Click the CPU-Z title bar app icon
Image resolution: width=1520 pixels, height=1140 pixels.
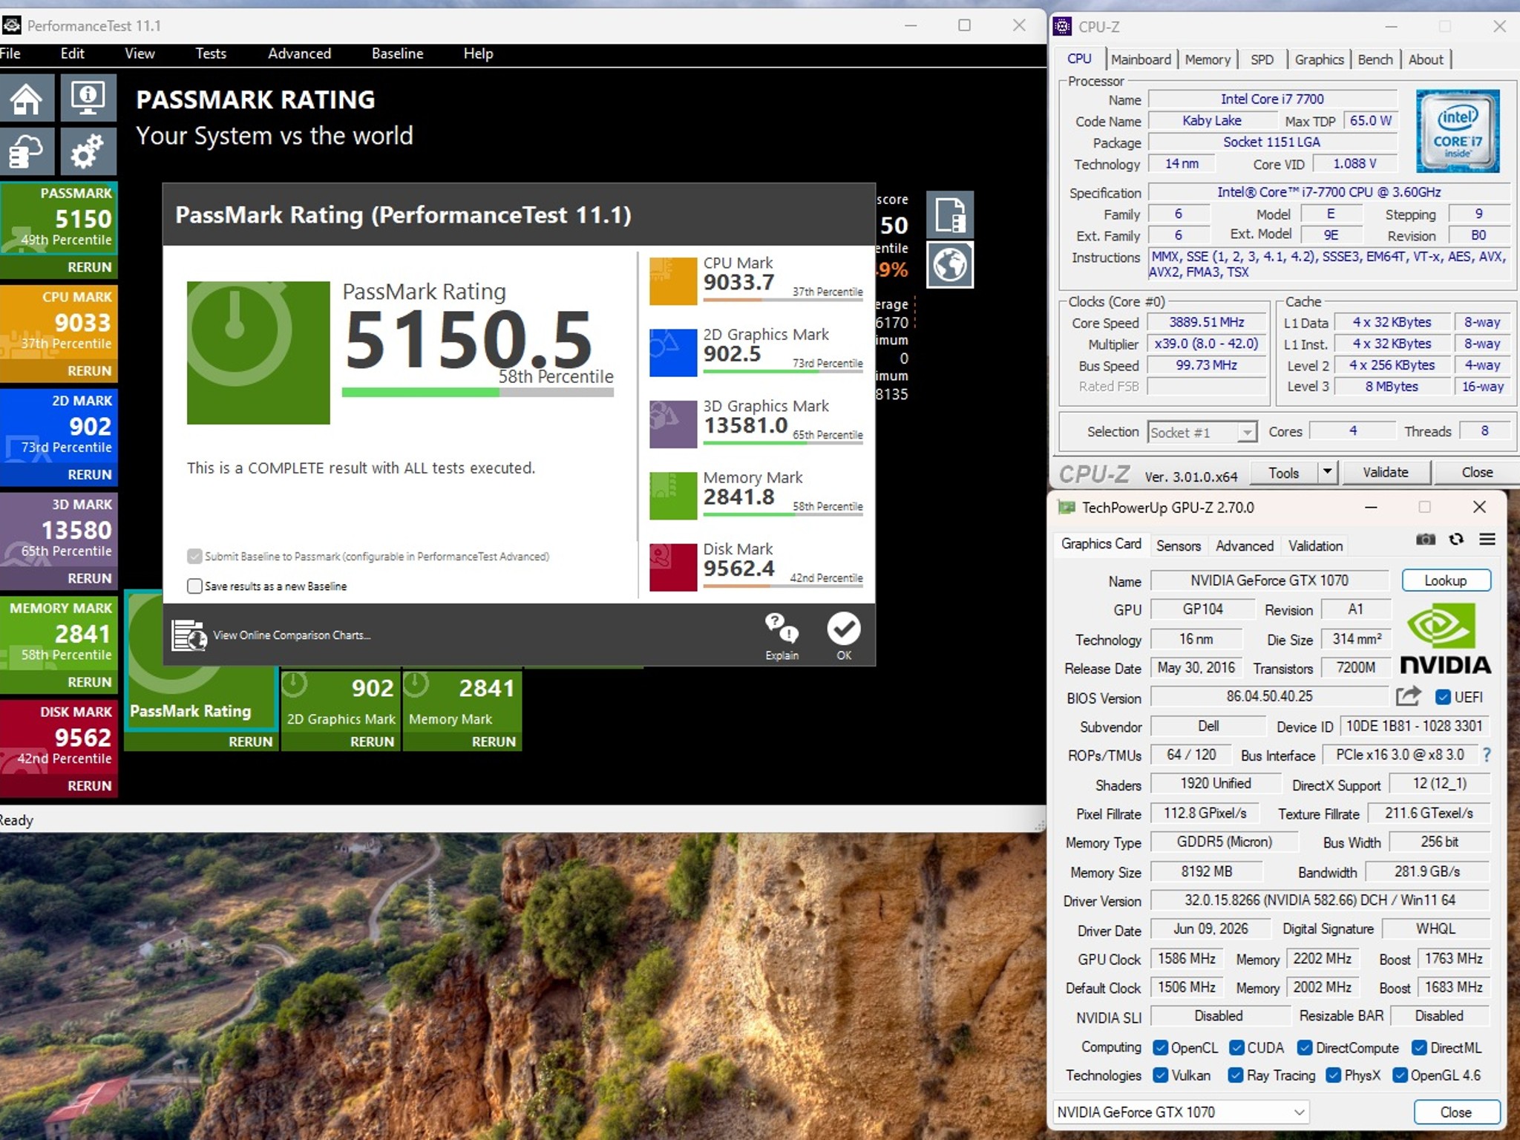click(1063, 27)
